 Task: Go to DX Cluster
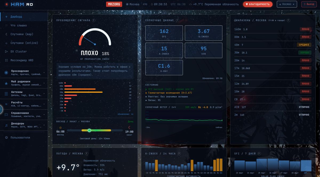[x=24, y=51]
